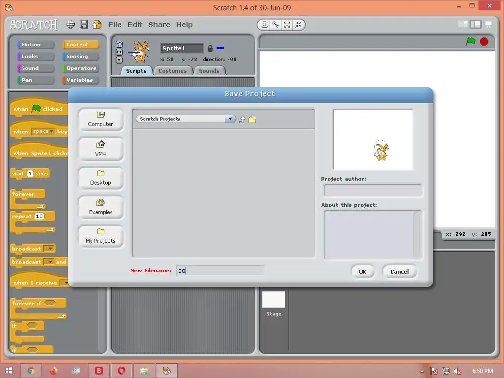This screenshot has height=378, width=504.
Task: Set rotation style to can rotate
Action: click(x=119, y=44)
